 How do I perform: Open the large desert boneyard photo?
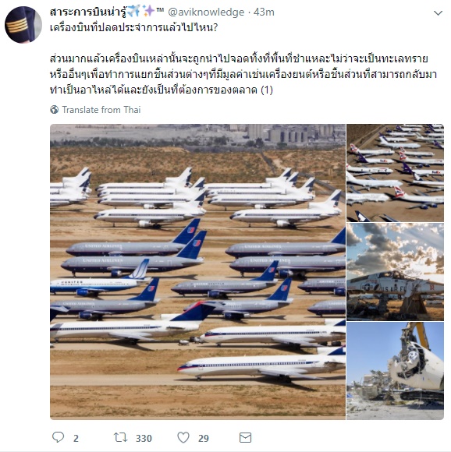[x=197, y=271]
